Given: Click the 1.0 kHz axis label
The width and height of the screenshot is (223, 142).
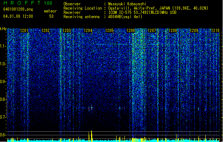Looking at the screenshot, I should 3,64.
